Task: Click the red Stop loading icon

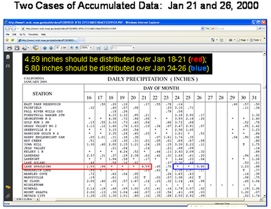Action: coord(213,29)
